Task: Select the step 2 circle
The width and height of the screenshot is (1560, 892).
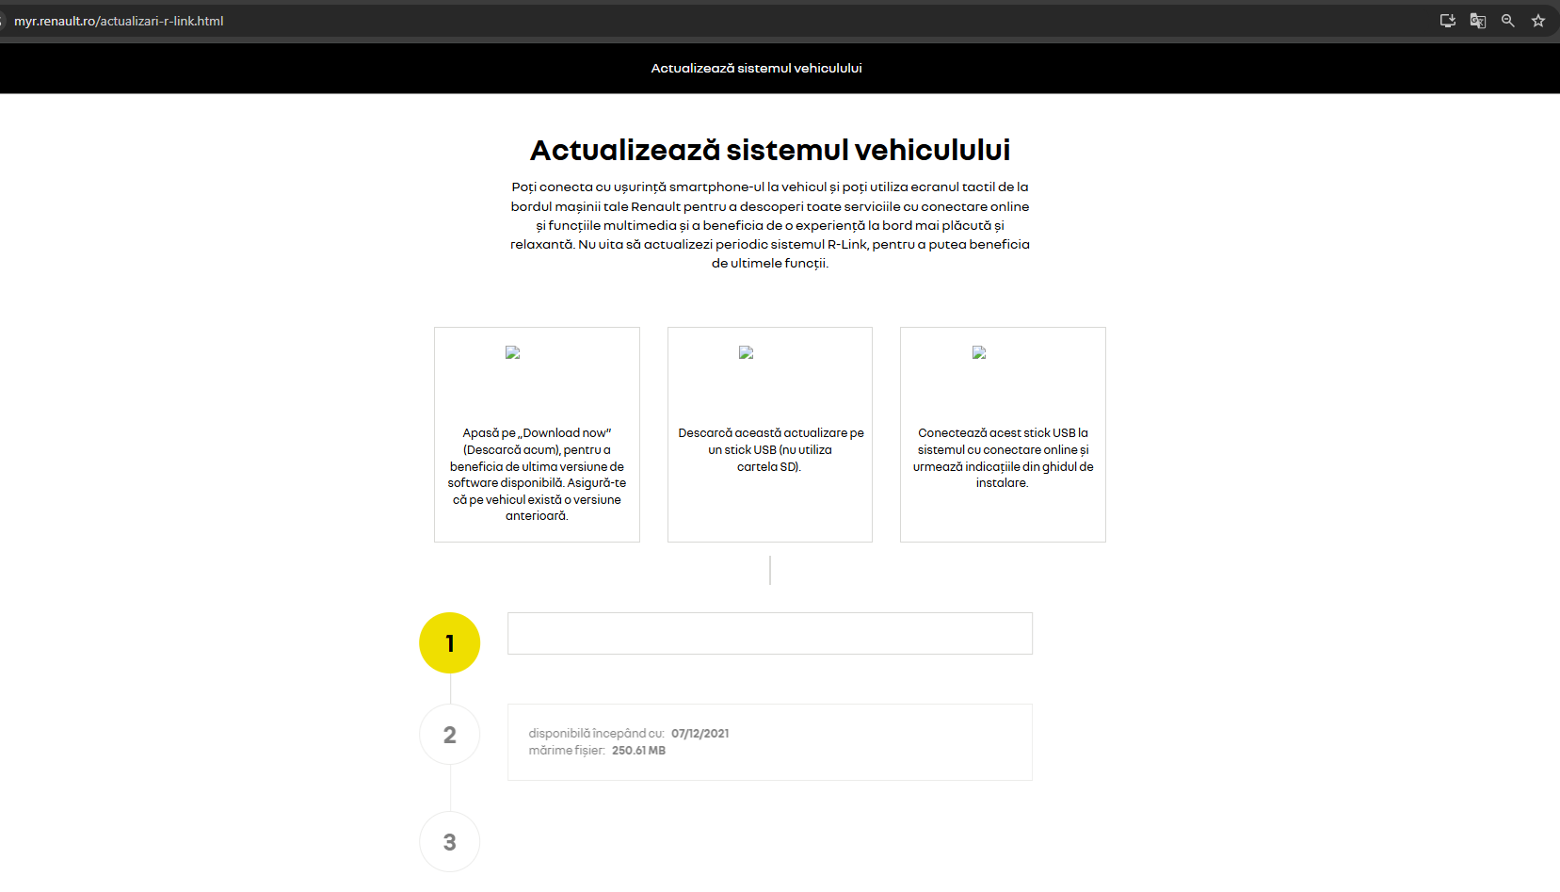Action: click(x=449, y=735)
